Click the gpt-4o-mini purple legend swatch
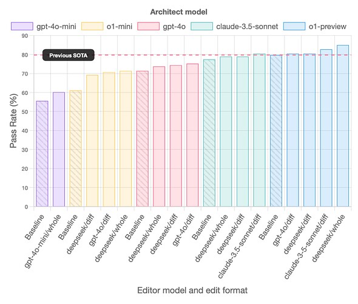Viewport: 358px width, 304px height. click(x=22, y=26)
